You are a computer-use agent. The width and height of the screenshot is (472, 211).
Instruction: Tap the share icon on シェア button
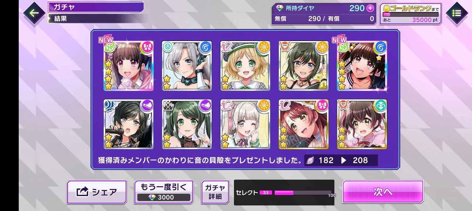click(82, 192)
